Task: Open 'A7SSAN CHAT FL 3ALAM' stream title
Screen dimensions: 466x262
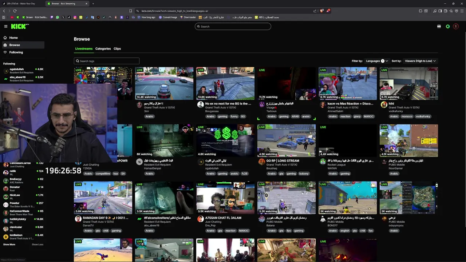Action: [223, 218]
